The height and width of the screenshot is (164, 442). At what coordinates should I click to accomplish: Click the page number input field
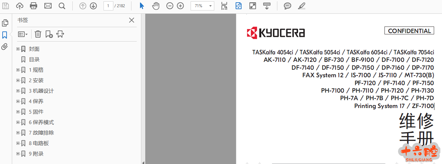[x=108, y=6]
